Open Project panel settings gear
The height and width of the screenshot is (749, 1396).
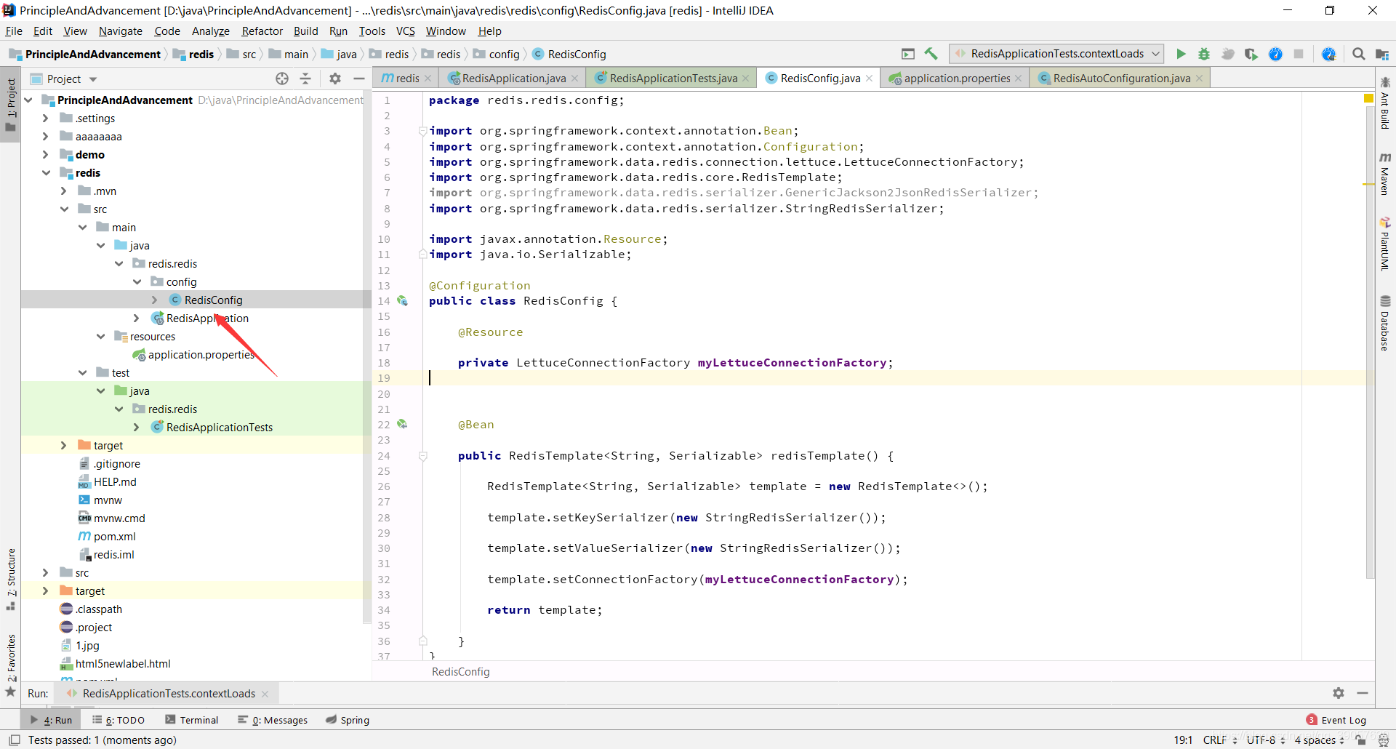[x=335, y=79]
